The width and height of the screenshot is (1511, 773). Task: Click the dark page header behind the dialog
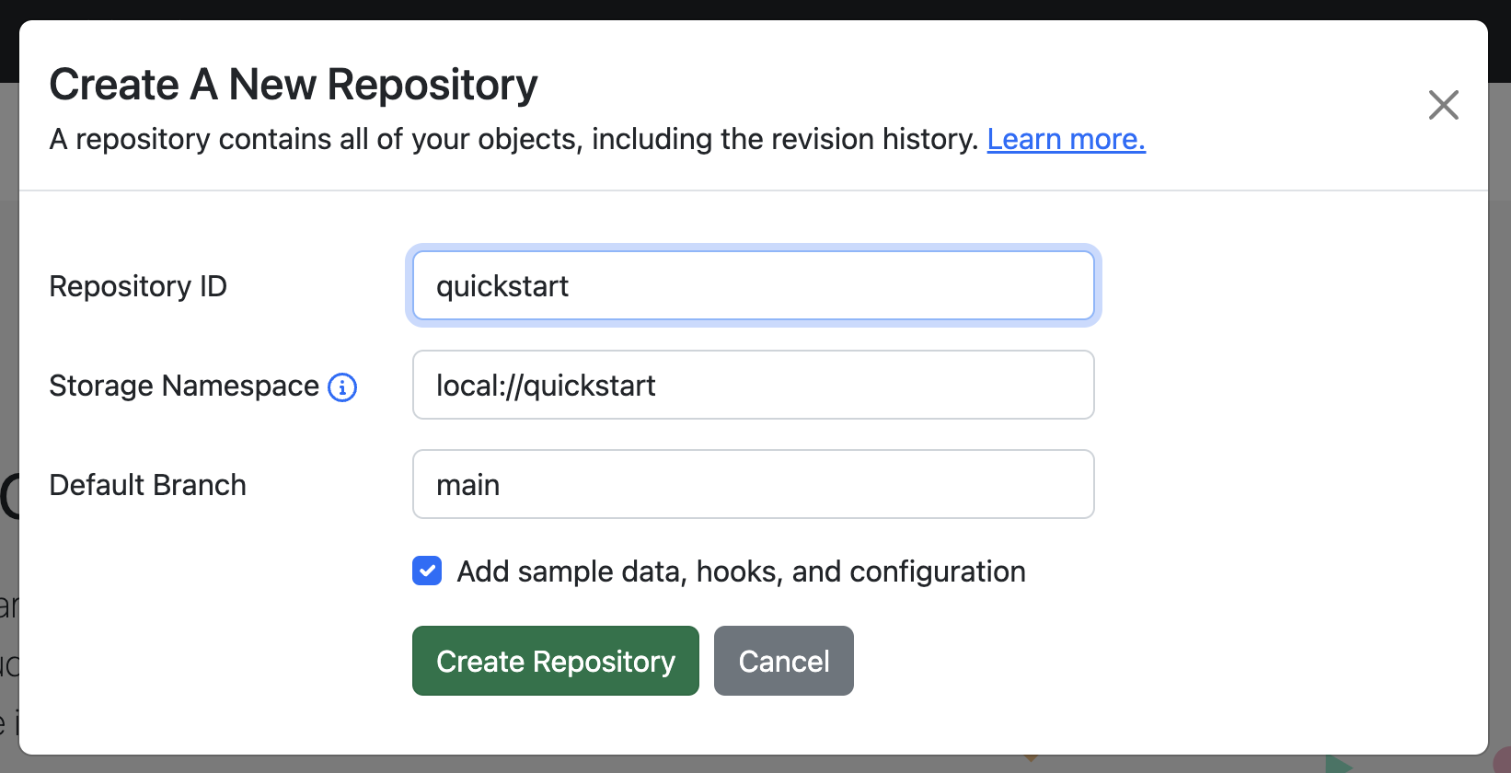pyautogui.click(x=755, y=9)
